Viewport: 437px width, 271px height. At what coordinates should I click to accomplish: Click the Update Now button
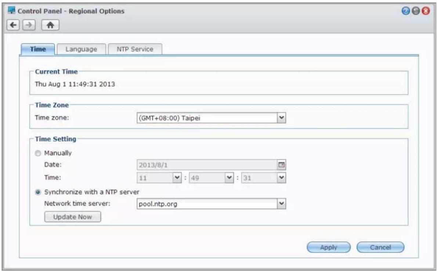(72, 217)
